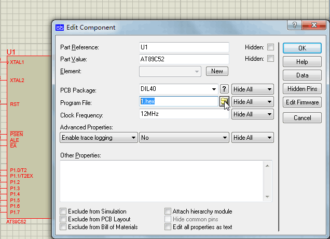This screenshot has width=330, height=239.
Task: Click the New element button
Action: [x=217, y=71]
